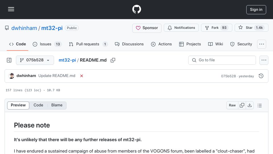This screenshot has height=154, width=273.
Task: Go to GitHub homepage via Octocat logo
Action: 136,9
